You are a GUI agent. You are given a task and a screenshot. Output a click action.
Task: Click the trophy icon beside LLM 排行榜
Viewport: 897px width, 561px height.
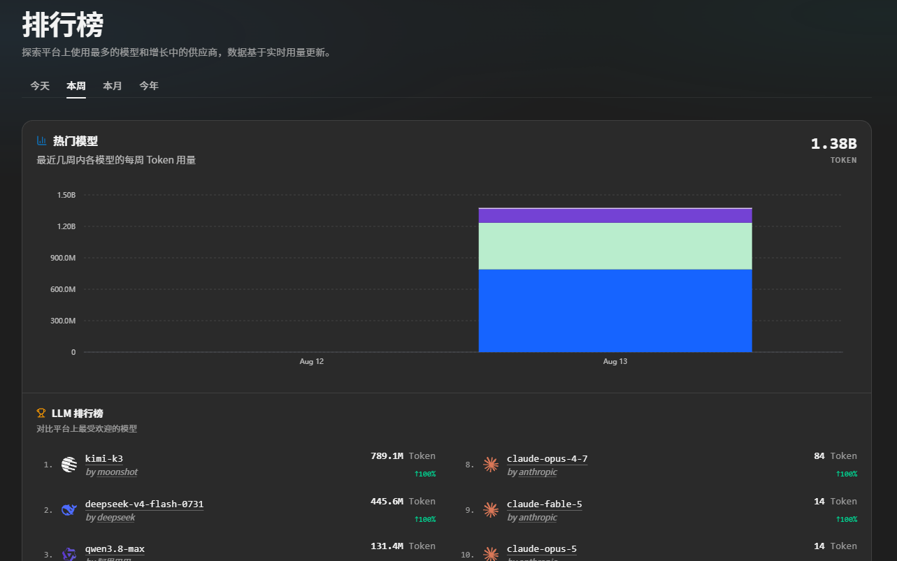point(41,413)
